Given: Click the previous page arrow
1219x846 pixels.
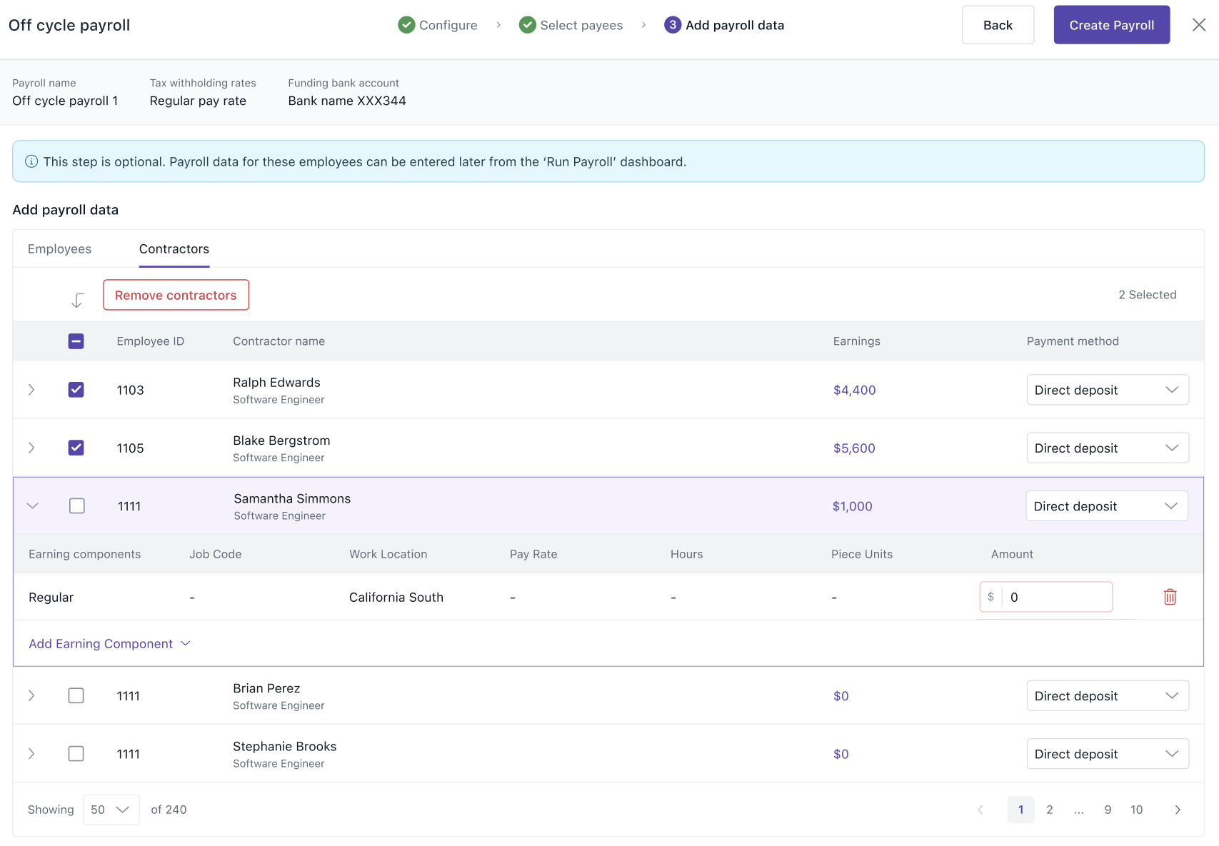Looking at the screenshot, I should pyautogui.click(x=980, y=810).
